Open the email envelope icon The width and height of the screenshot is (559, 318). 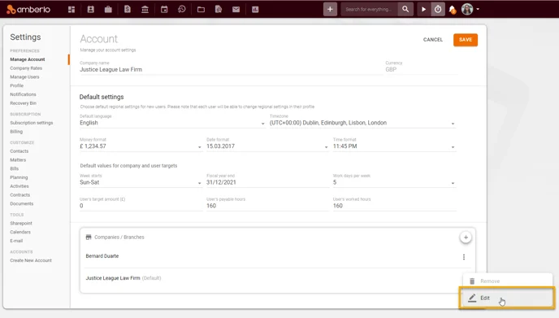(236, 10)
